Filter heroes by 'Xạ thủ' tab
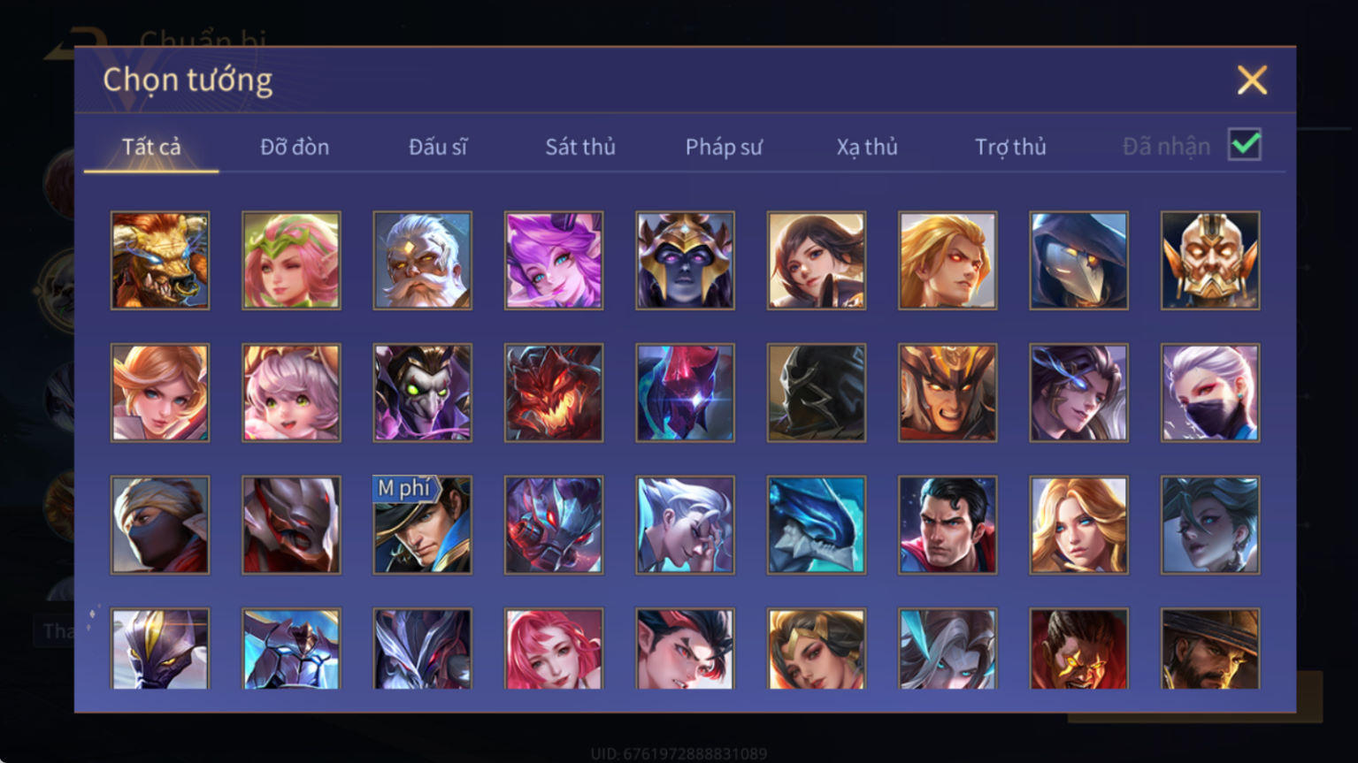1358x763 pixels. click(x=867, y=147)
